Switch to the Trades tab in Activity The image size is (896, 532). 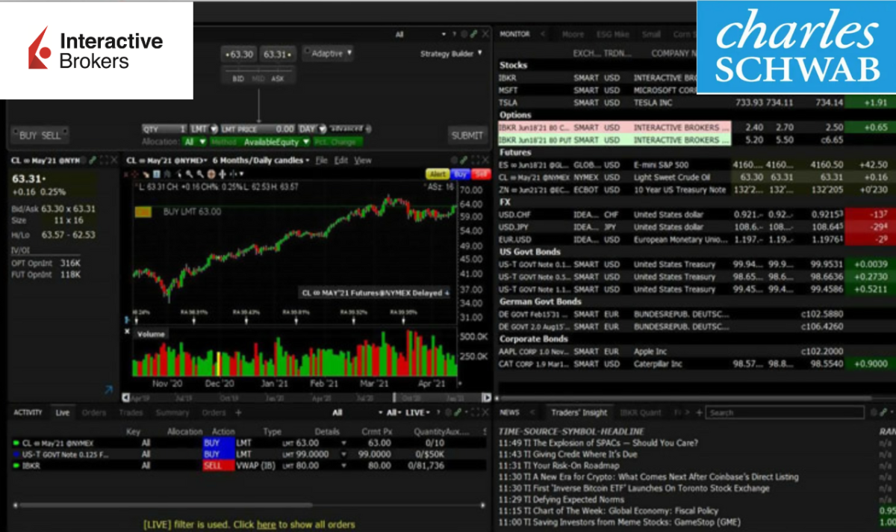(x=131, y=412)
